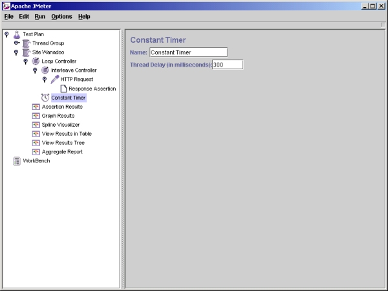Click the Graph Results listener icon
This screenshot has width=388, height=291.
click(x=36, y=116)
